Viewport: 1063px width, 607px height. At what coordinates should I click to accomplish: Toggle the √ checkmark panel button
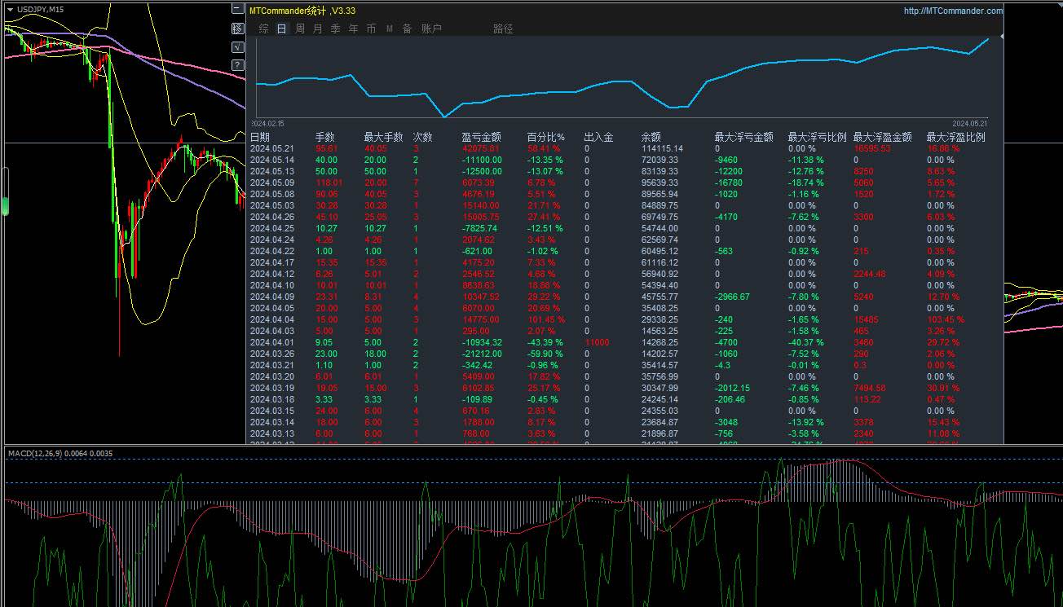click(237, 46)
